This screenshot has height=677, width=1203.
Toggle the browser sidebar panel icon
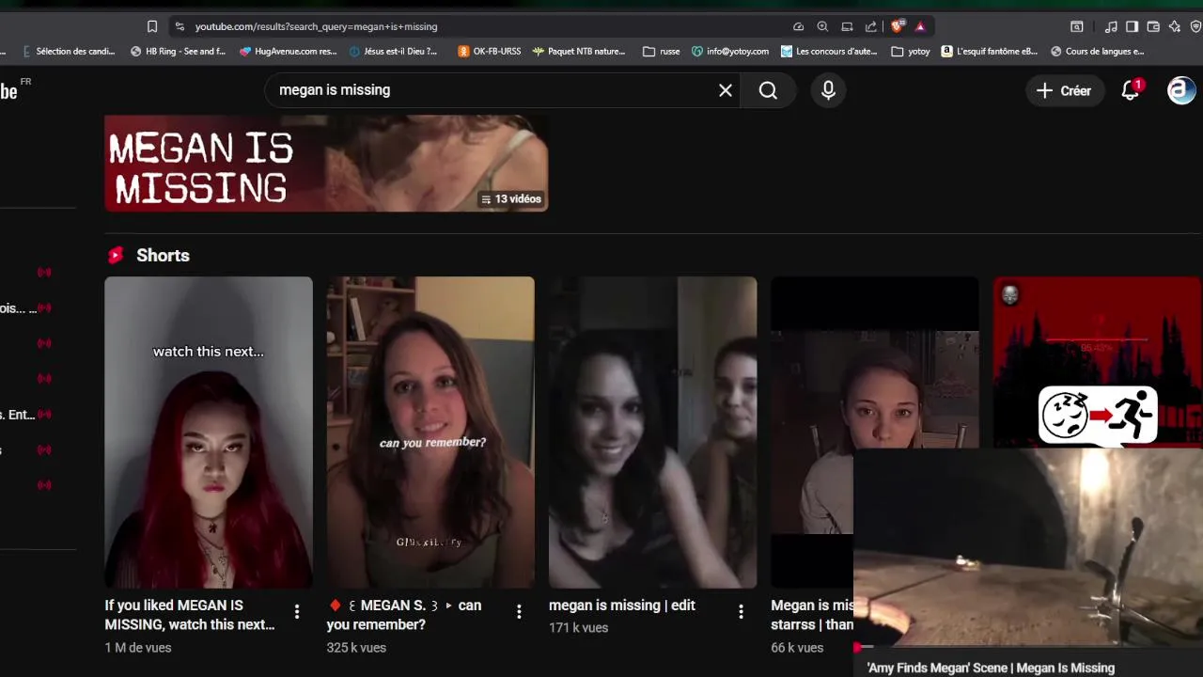click(x=1133, y=26)
